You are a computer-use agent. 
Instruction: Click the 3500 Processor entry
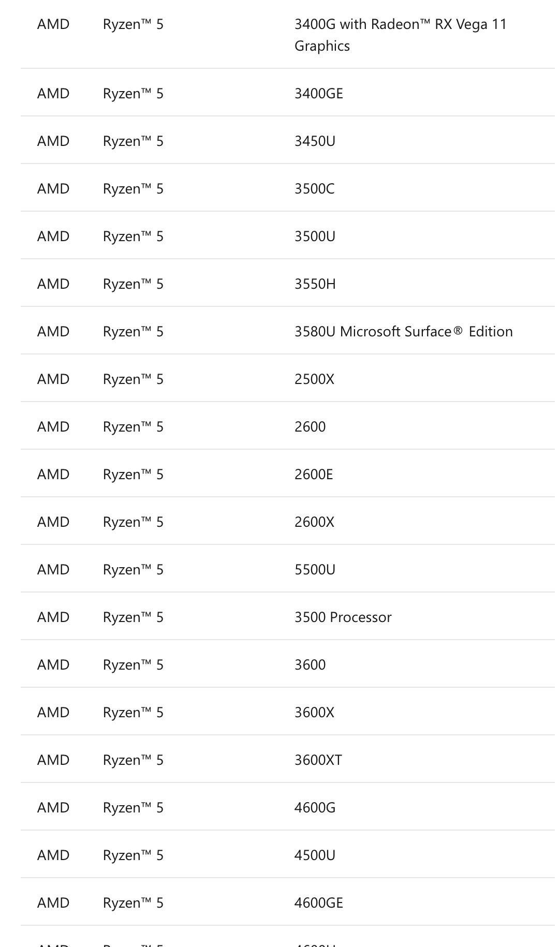(x=343, y=617)
